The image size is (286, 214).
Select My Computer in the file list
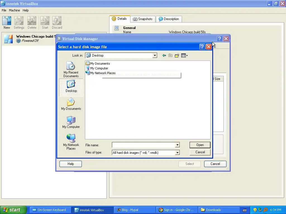click(x=97, y=68)
